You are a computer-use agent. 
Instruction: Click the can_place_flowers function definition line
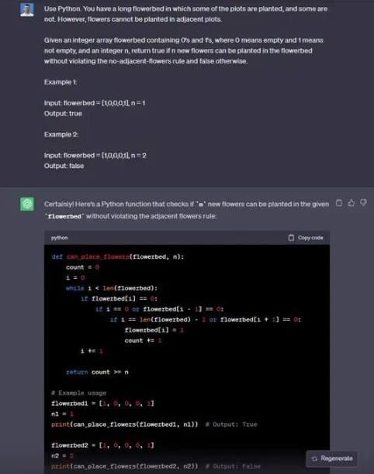(x=117, y=256)
